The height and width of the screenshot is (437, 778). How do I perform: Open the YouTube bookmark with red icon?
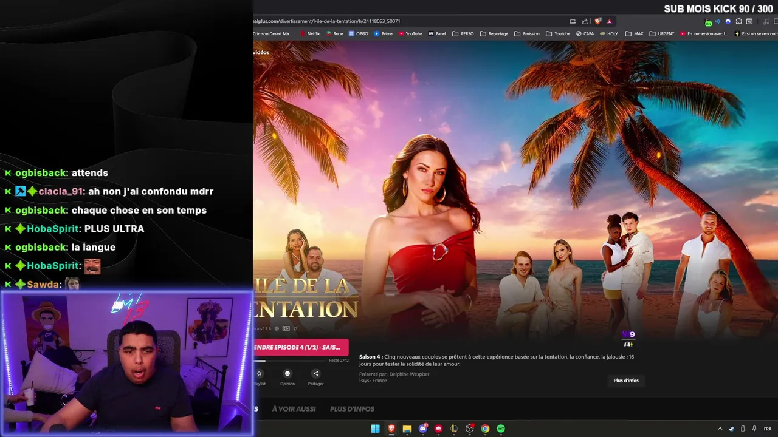click(x=410, y=34)
